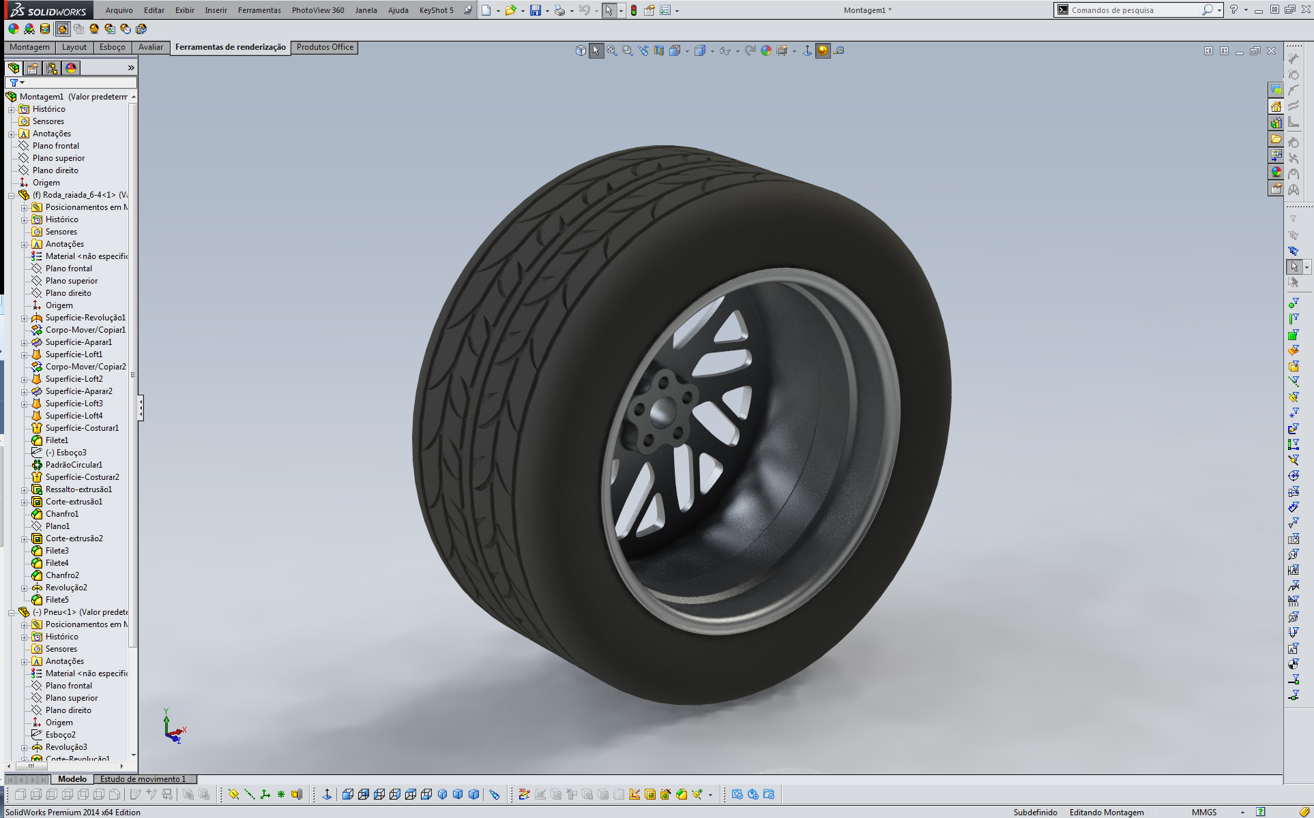This screenshot has width=1314, height=818.
Task: Click Normal To view icon
Action: coord(327,794)
